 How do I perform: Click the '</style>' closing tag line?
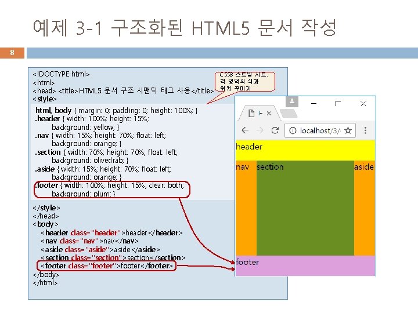46,208
